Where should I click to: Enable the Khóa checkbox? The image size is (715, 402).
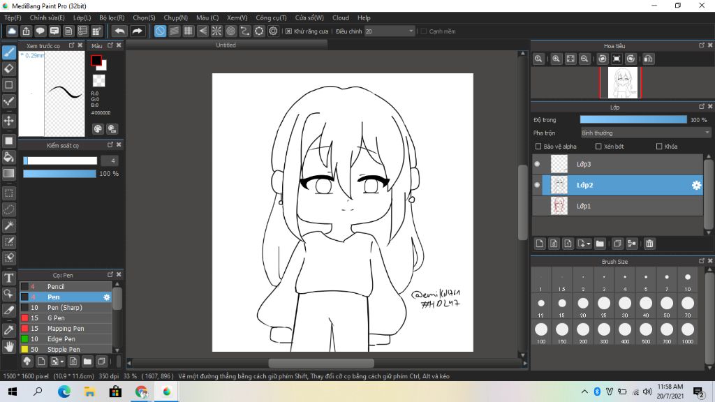tap(659, 147)
